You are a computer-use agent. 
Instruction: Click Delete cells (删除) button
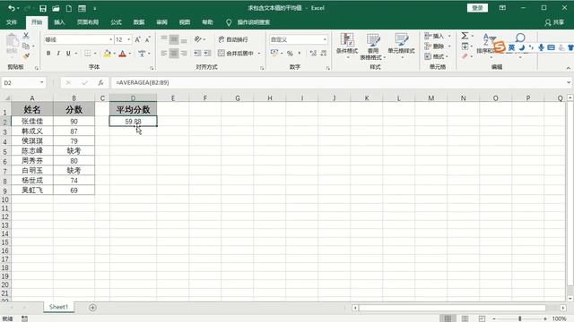pyautogui.click(x=434, y=46)
